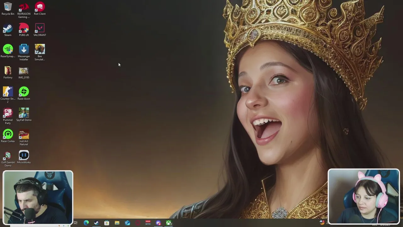The width and height of the screenshot is (403, 227).
Task: Click the dark red circular taskbar icon
Action: point(138,223)
